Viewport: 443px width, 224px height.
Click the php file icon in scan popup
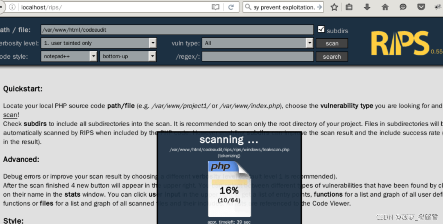229,189
